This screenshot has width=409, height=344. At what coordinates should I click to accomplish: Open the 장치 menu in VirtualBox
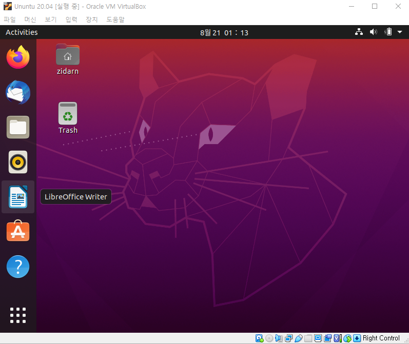click(91, 19)
